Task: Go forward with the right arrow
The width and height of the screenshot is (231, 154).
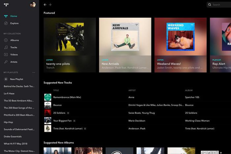Action: [x=50, y=5]
